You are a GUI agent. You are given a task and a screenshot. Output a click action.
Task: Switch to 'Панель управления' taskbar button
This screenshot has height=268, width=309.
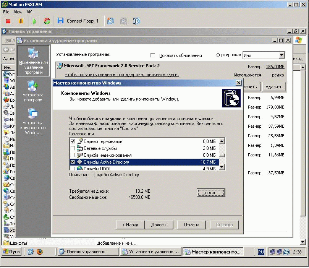(89, 252)
